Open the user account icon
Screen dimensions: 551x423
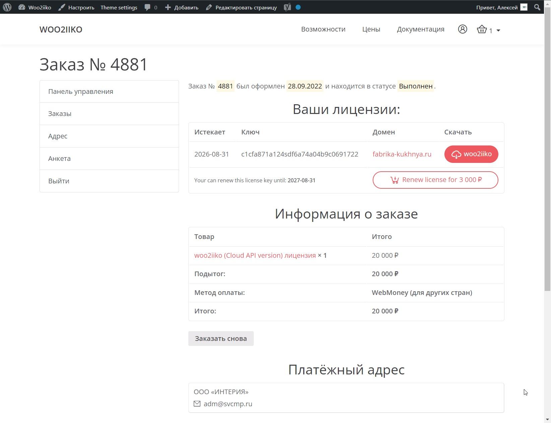463,29
